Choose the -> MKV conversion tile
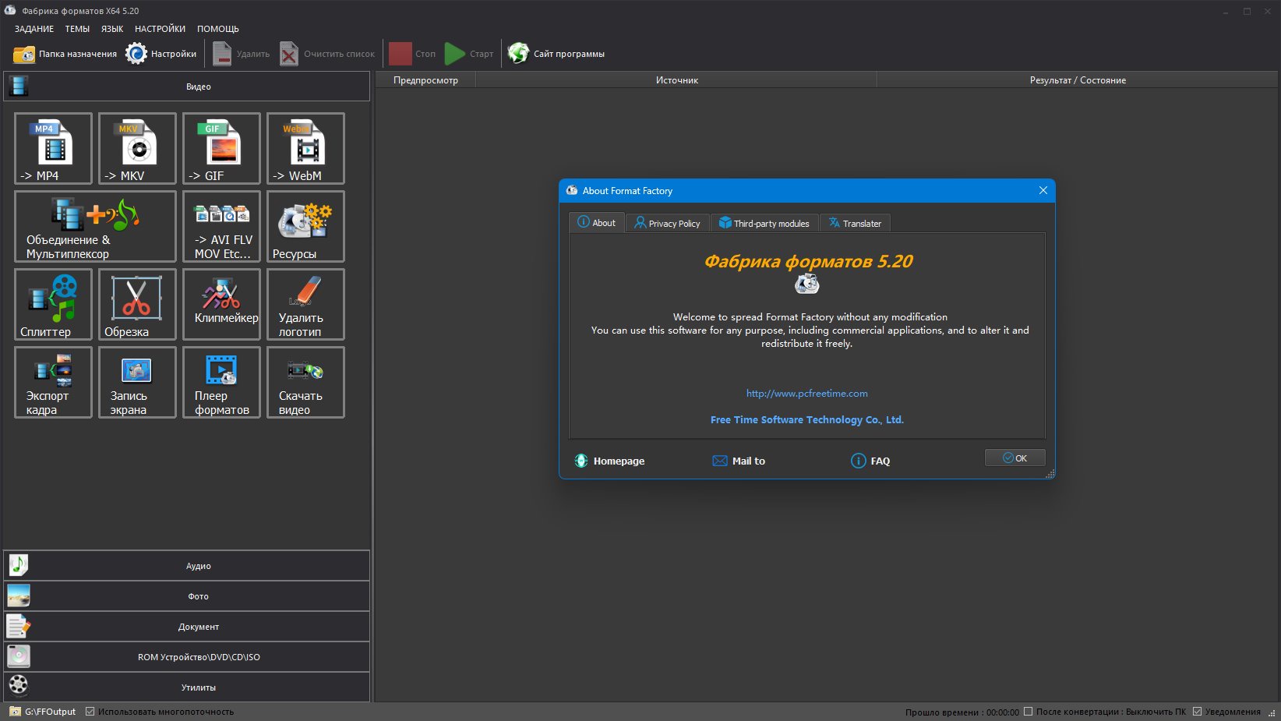Viewport: 1281px width, 721px height. pyautogui.click(x=137, y=148)
